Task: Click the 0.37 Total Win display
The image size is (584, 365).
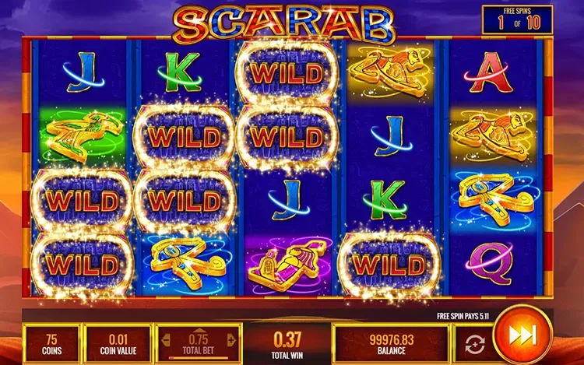Action: 287,344
